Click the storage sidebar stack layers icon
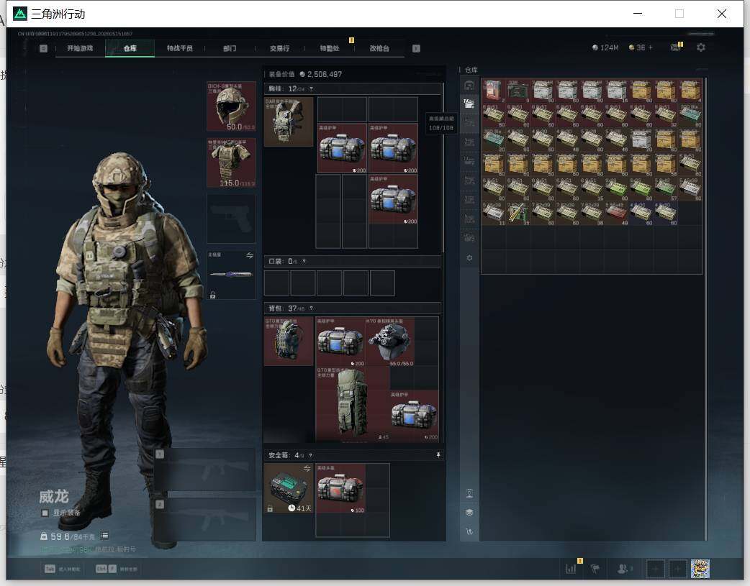Image resolution: width=750 pixels, height=586 pixels. click(x=469, y=513)
